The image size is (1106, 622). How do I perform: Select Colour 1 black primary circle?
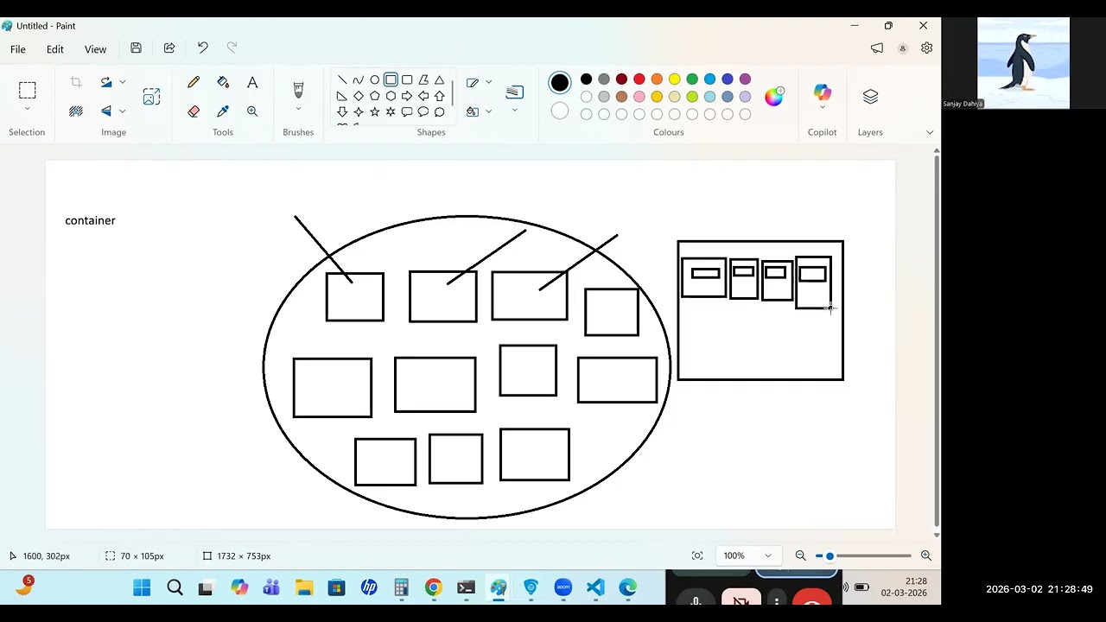pyautogui.click(x=560, y=83)
